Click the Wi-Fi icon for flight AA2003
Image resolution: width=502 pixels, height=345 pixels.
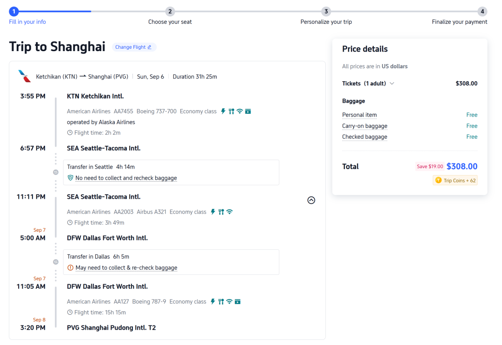(x=229, y=212)
